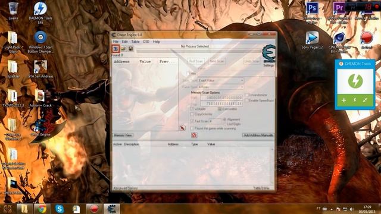Open the Scan Type Exact Value dropdown
381x214 pixels.
tap(221, 80)
